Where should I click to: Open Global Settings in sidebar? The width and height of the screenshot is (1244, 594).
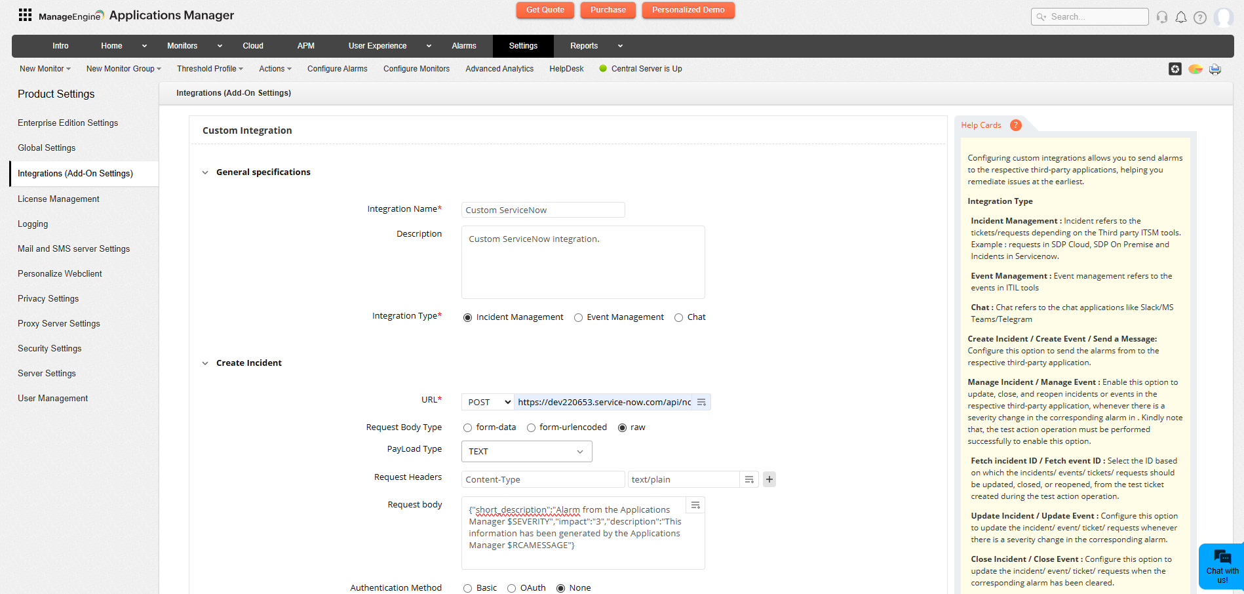[47, 148]
